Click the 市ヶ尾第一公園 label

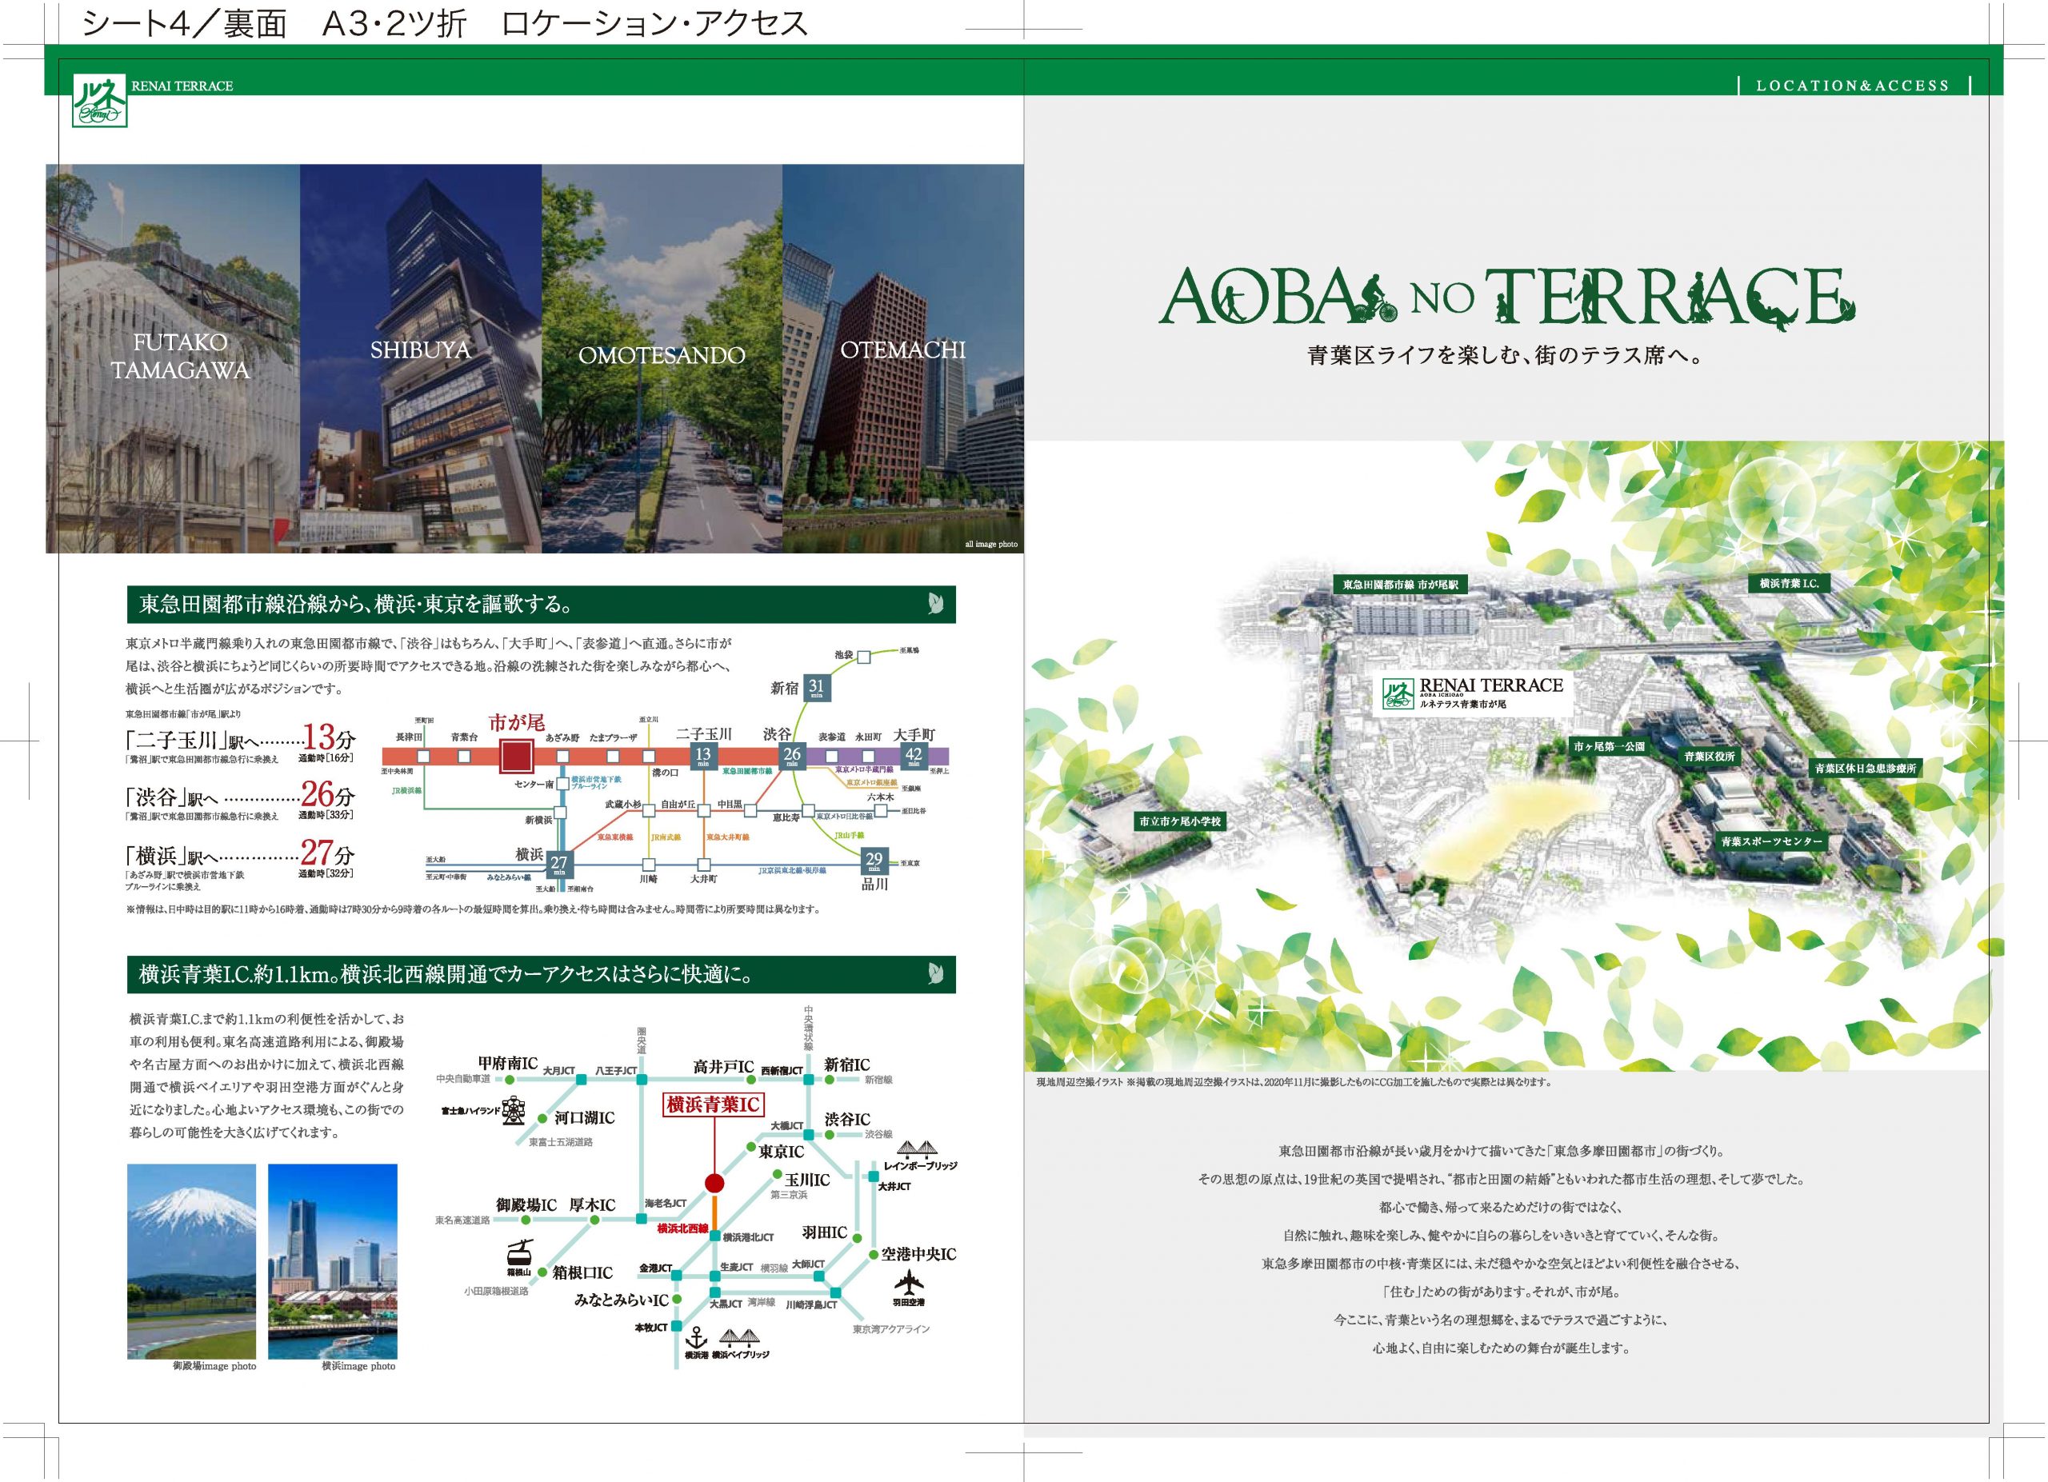tap(1608, 746)
